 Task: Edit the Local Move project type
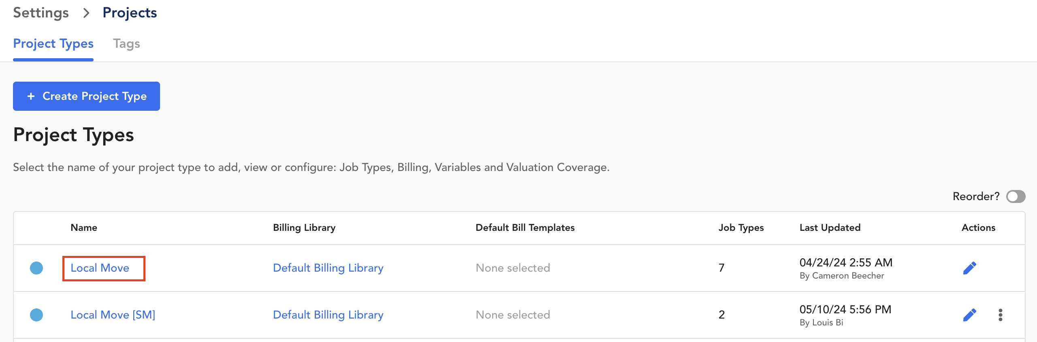(x=969, y=268)
